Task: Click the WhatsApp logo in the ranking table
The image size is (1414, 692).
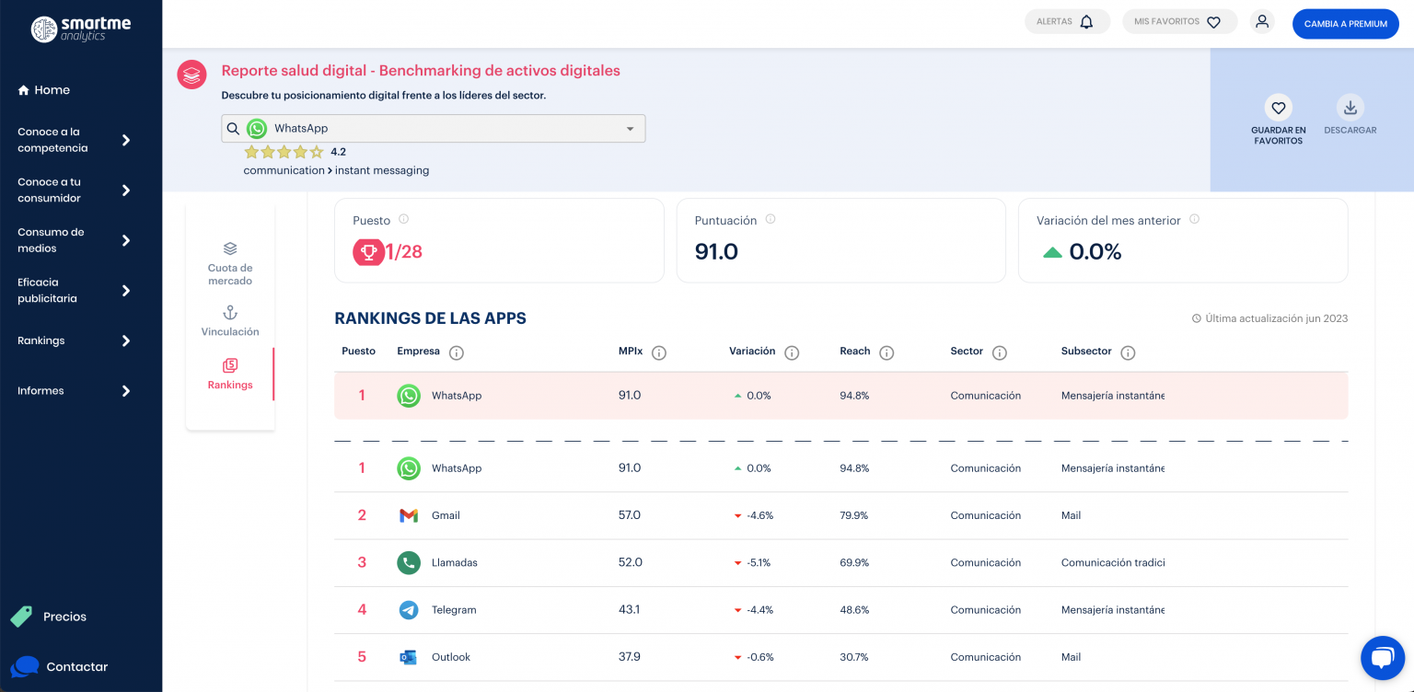Action: click(x=408, y=396)
